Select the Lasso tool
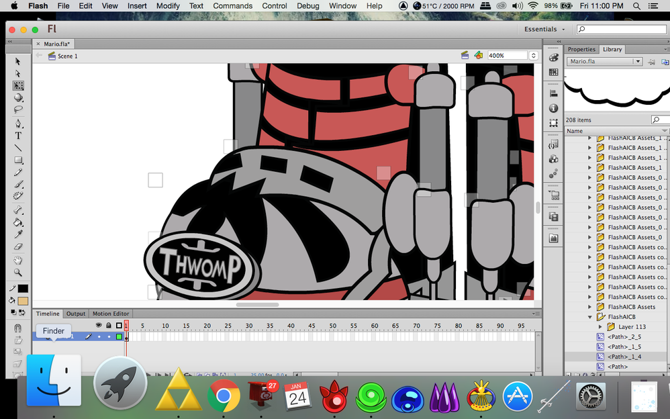The width and height of the screenshot is (670, 419). 18,109
